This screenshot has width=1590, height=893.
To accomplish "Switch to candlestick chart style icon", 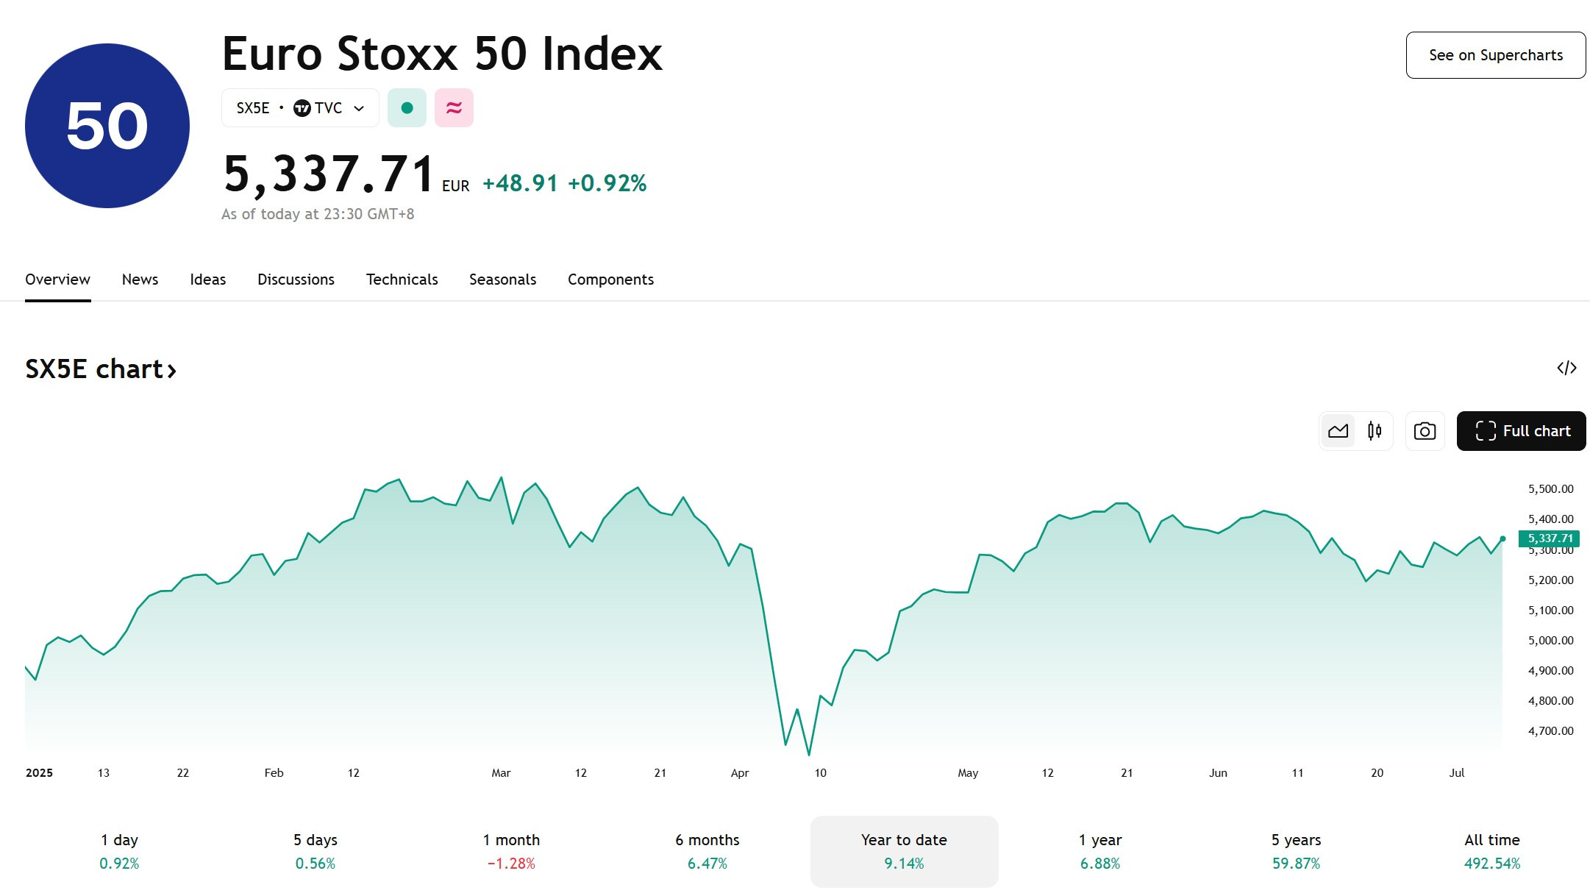I will coord(1375,431).
